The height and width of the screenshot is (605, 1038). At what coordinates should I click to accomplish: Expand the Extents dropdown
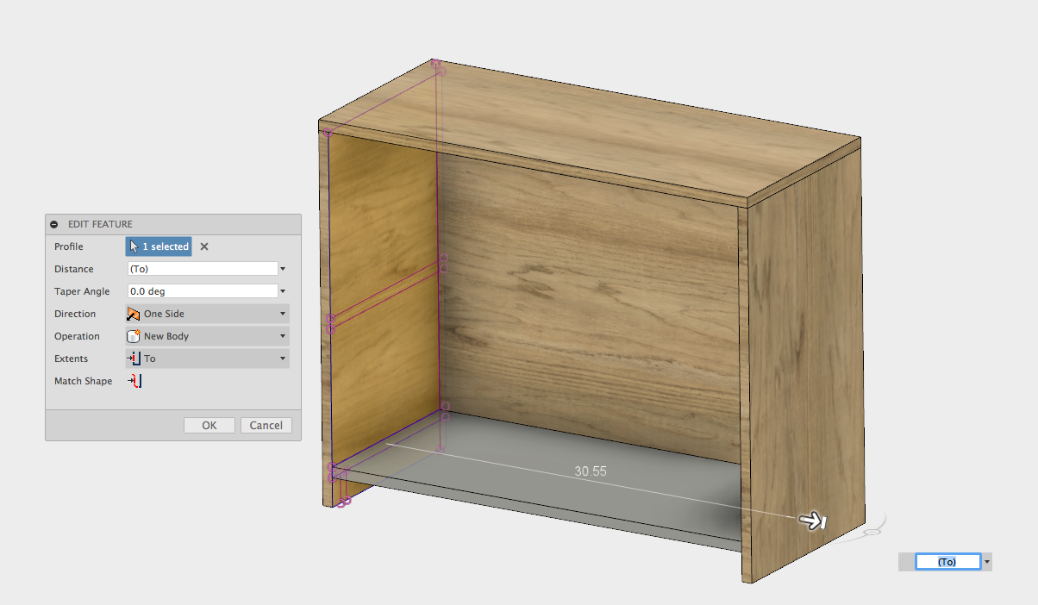[282, 358]
